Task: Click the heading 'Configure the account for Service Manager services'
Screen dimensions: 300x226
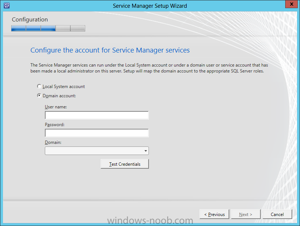Action: (110, 50)
